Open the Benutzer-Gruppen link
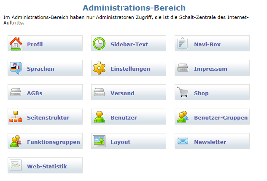 click(x=212, y=117)
